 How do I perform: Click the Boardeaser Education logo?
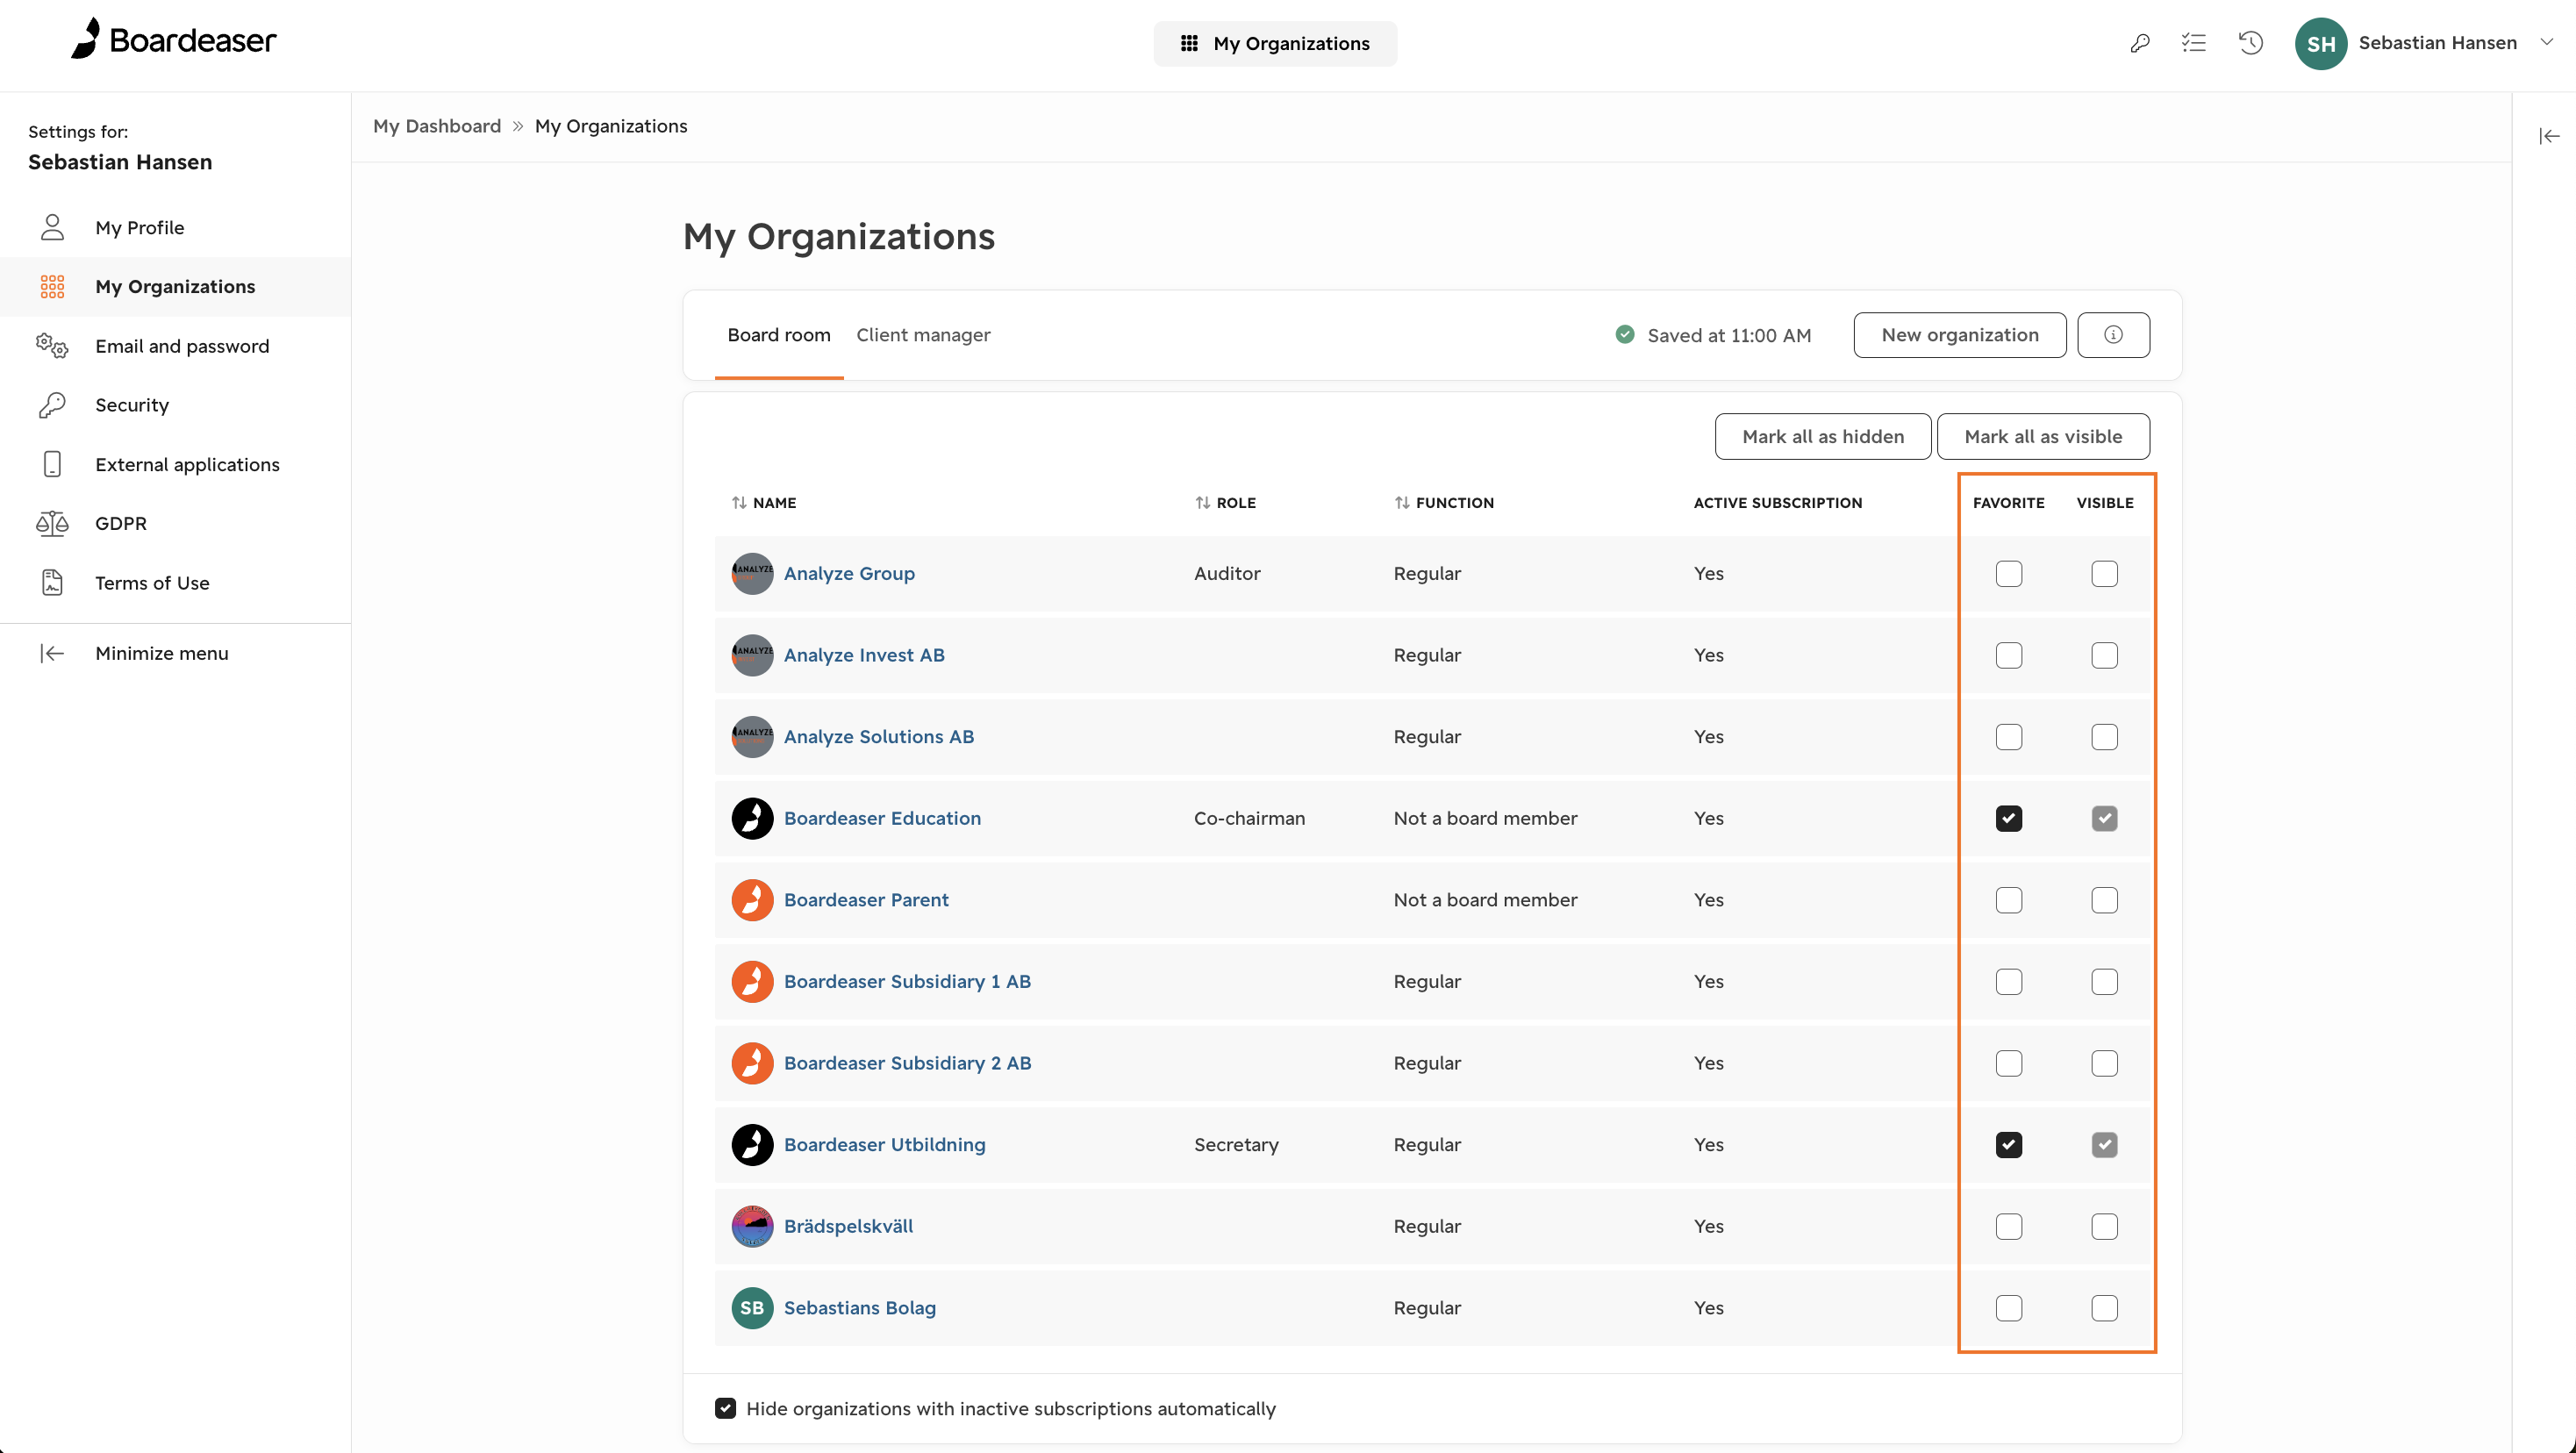[x=752, y=818]
